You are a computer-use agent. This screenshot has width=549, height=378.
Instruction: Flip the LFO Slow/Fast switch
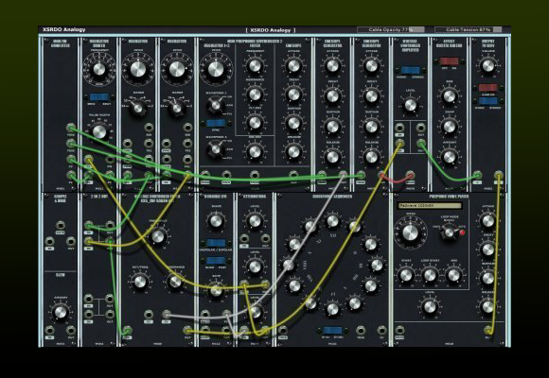[x=216, y=260]
